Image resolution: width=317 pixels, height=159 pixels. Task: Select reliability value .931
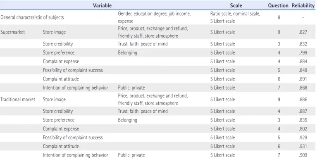pos(303,146)
